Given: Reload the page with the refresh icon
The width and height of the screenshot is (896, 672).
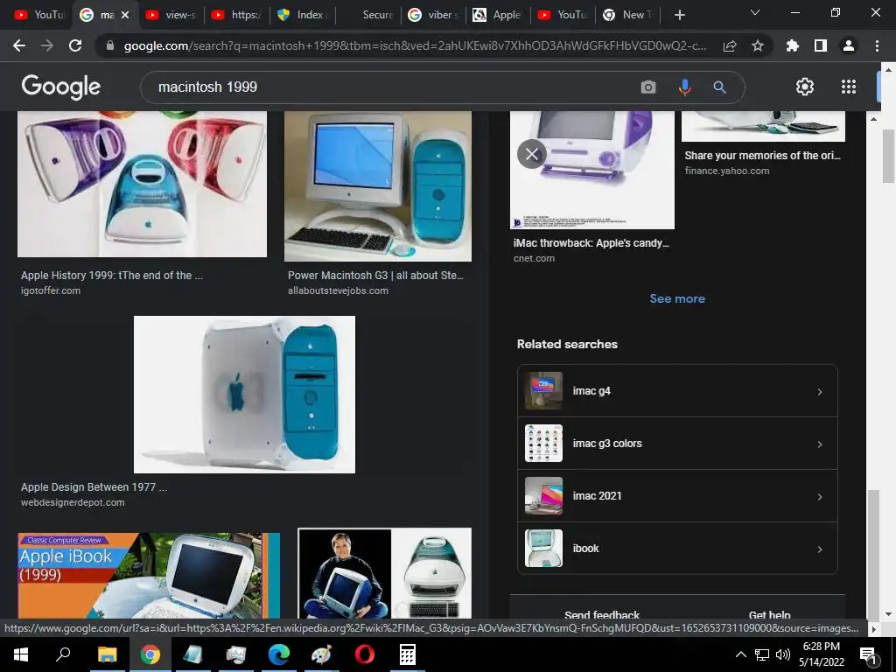Looking at the screenshot, I should point(75,45).
